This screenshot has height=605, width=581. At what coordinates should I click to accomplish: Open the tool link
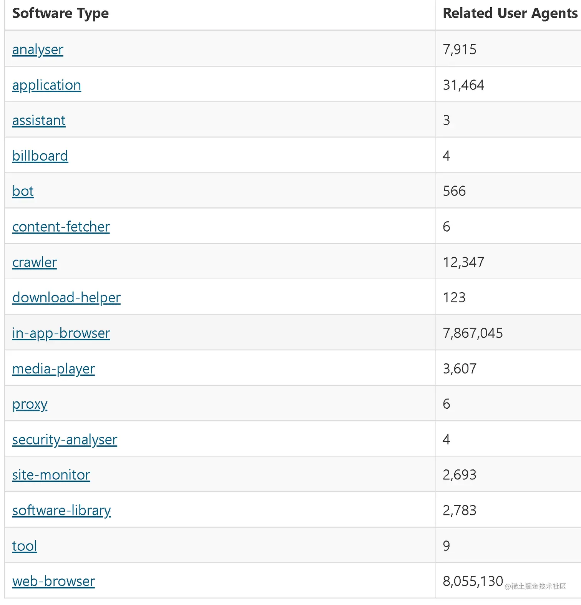[x=25, y=546]
